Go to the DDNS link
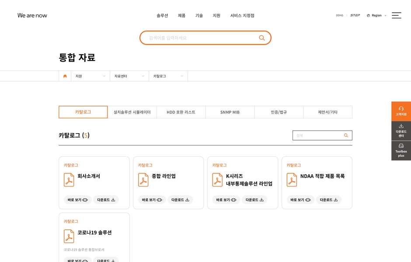This screenshot has height=262, width=411. pos(339,15)
